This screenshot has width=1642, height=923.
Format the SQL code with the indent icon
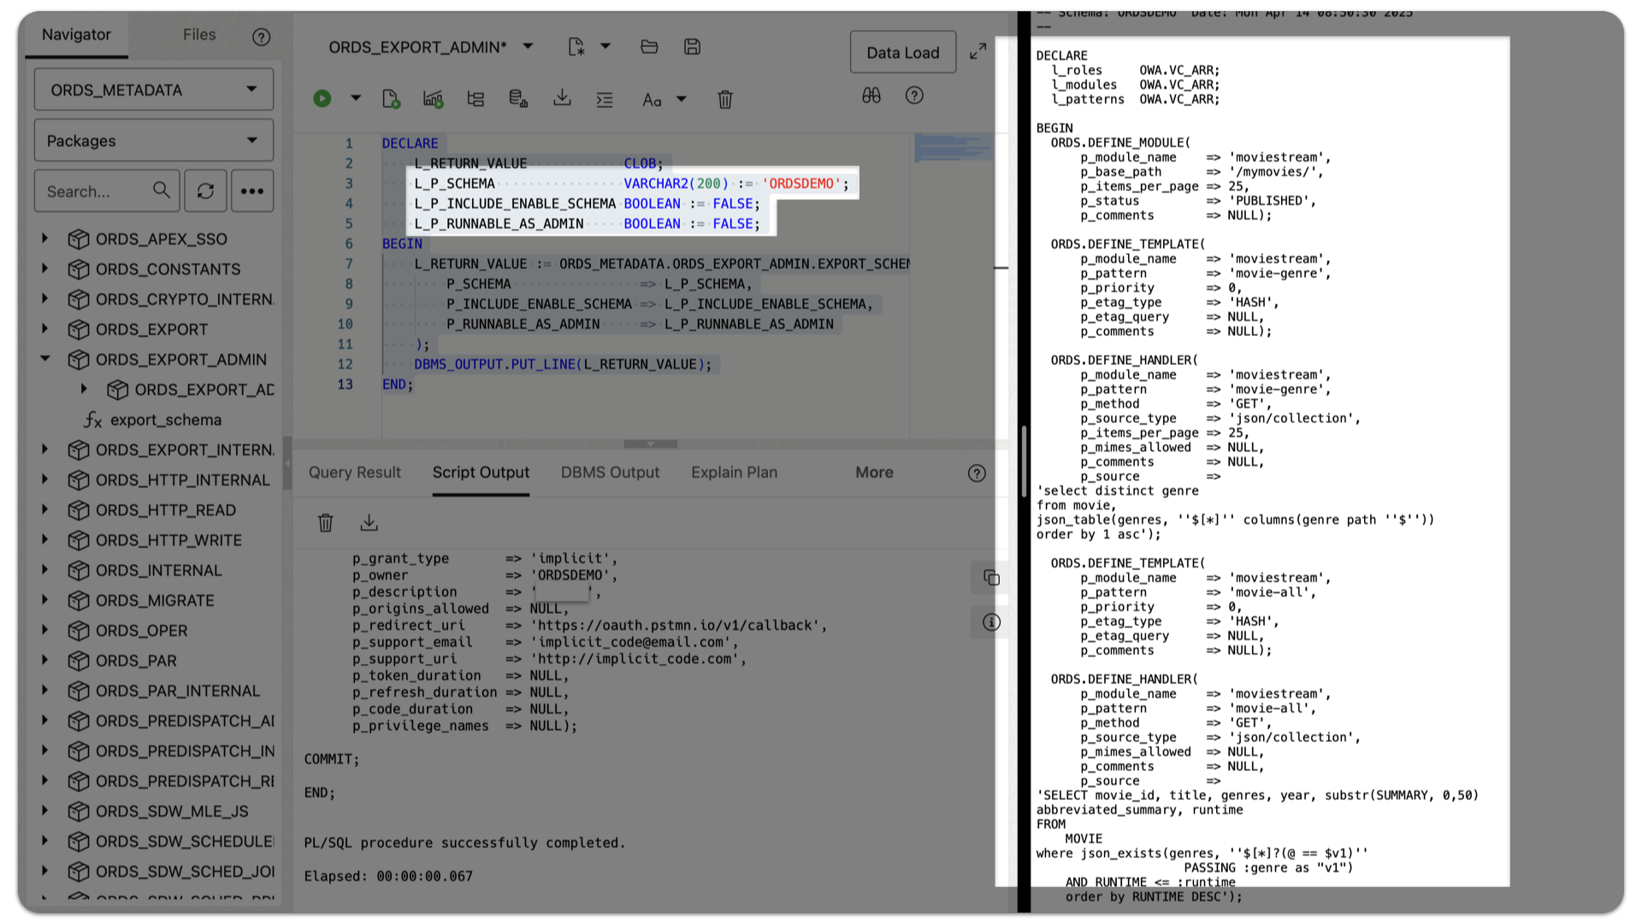click(x=605, y=99)
